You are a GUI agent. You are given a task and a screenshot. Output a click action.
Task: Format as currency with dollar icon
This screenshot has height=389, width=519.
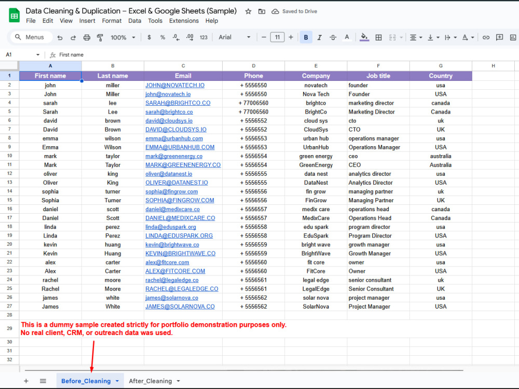point(149,37)
